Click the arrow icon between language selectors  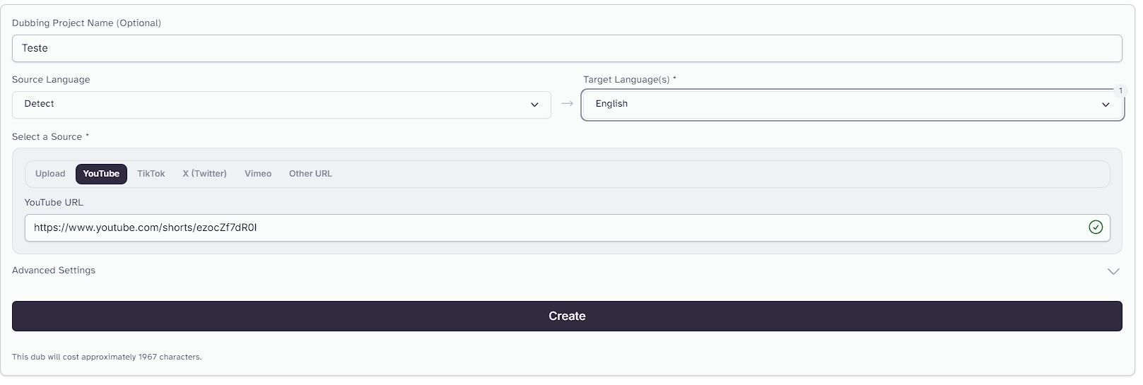point(567,104)
